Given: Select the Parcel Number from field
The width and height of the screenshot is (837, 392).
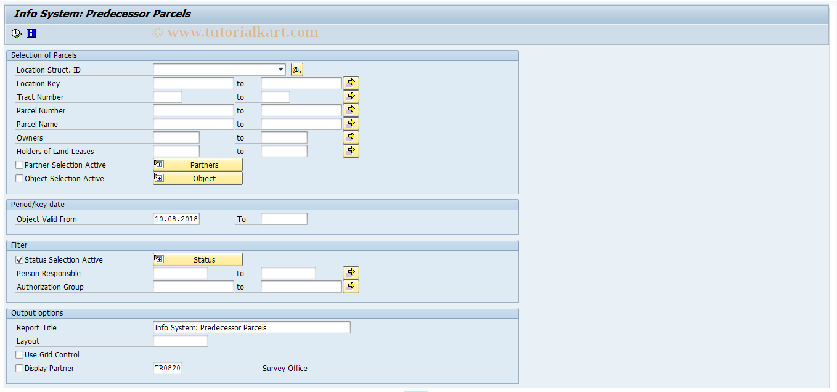Looking at the screenshot, I should [x=194, y=110].
